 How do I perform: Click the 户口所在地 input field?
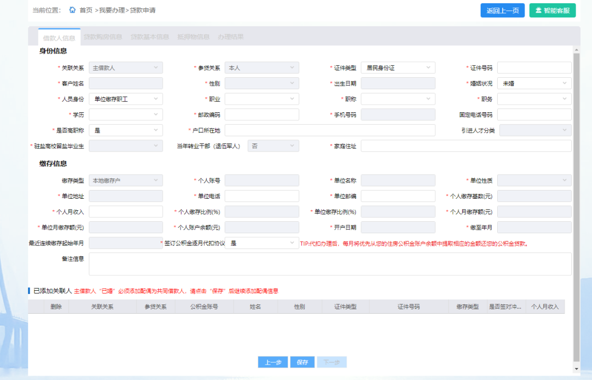(330, 130)
